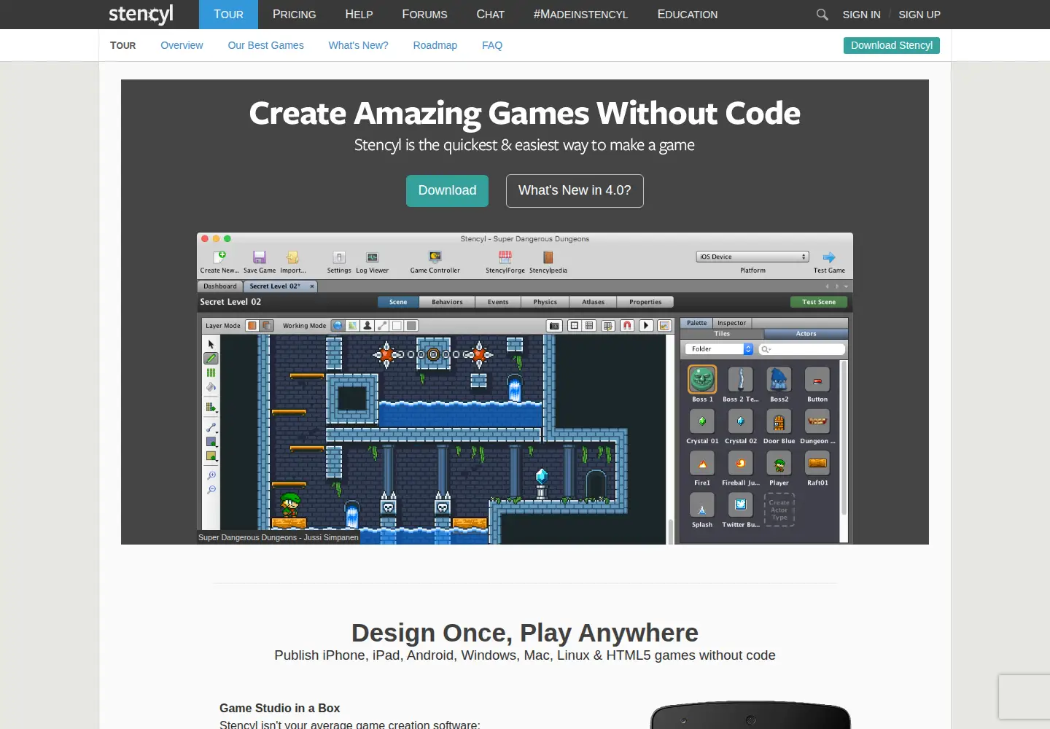Click the green Download button
The image size is (1050, 729).
pyautogui.click(x=447, y=190)
